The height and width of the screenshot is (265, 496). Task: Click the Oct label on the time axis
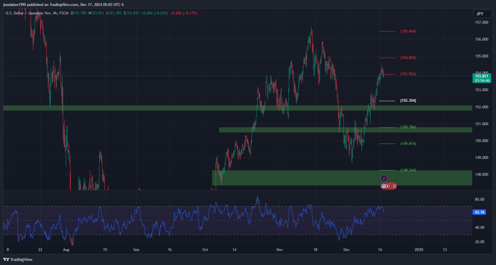tap(205, 250)
